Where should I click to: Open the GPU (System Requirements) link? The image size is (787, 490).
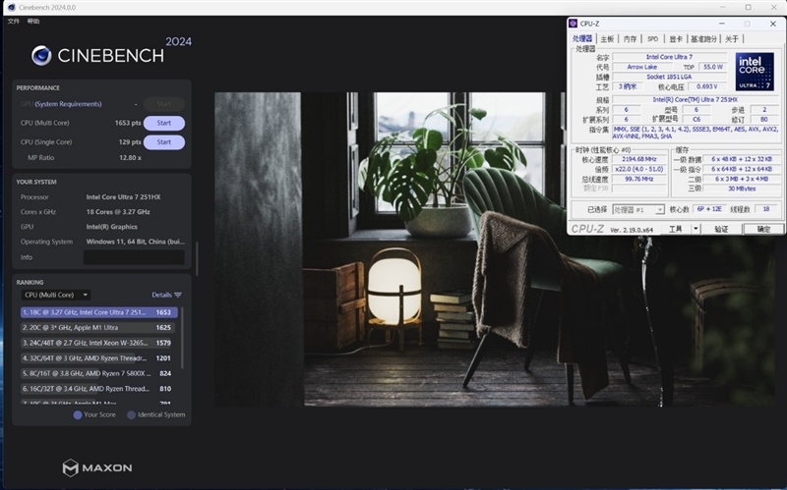[x=68, y=104]
